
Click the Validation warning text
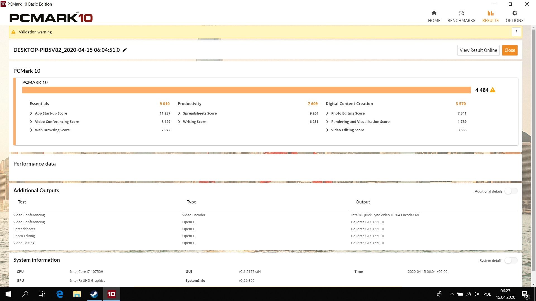pyautogui.click(x=35, y=32)
